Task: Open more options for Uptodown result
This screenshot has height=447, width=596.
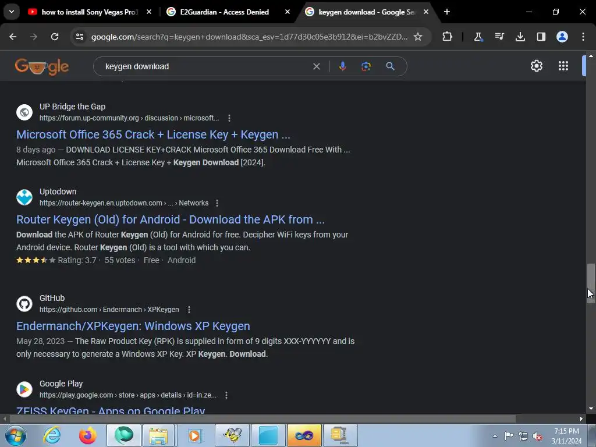Action: click(217, 203)
